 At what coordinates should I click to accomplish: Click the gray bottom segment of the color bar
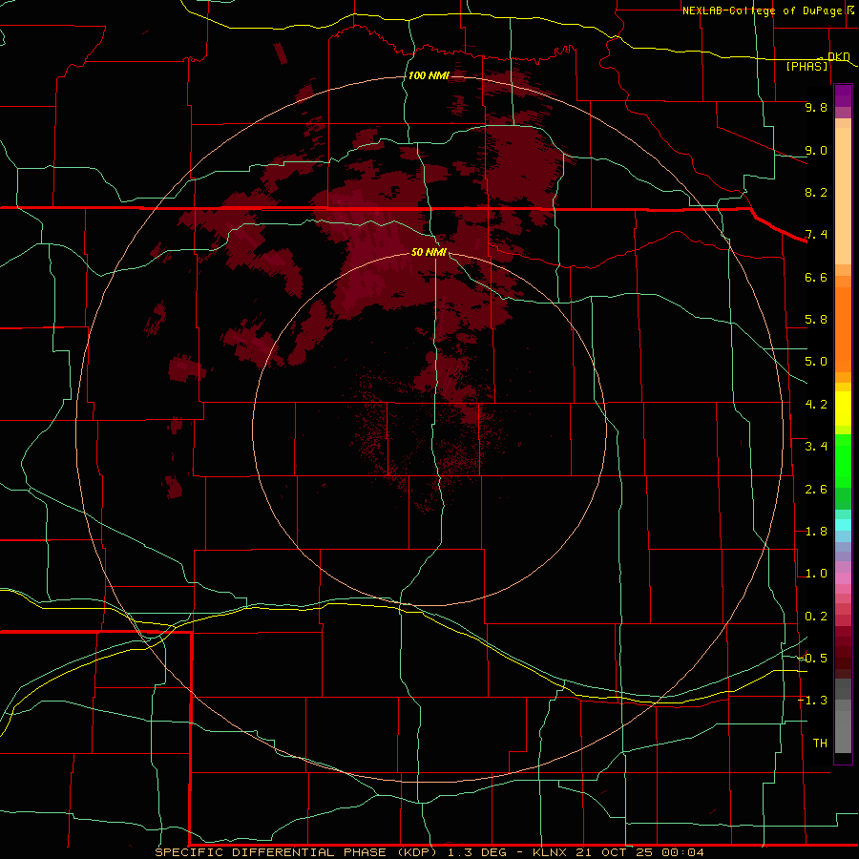click(843, 725)
